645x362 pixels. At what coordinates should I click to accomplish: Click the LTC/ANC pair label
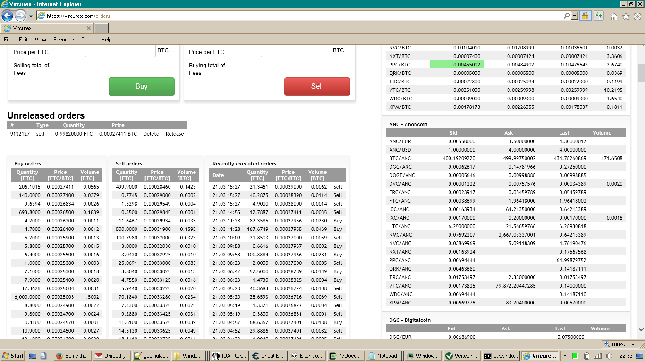[x=400, y=226]
